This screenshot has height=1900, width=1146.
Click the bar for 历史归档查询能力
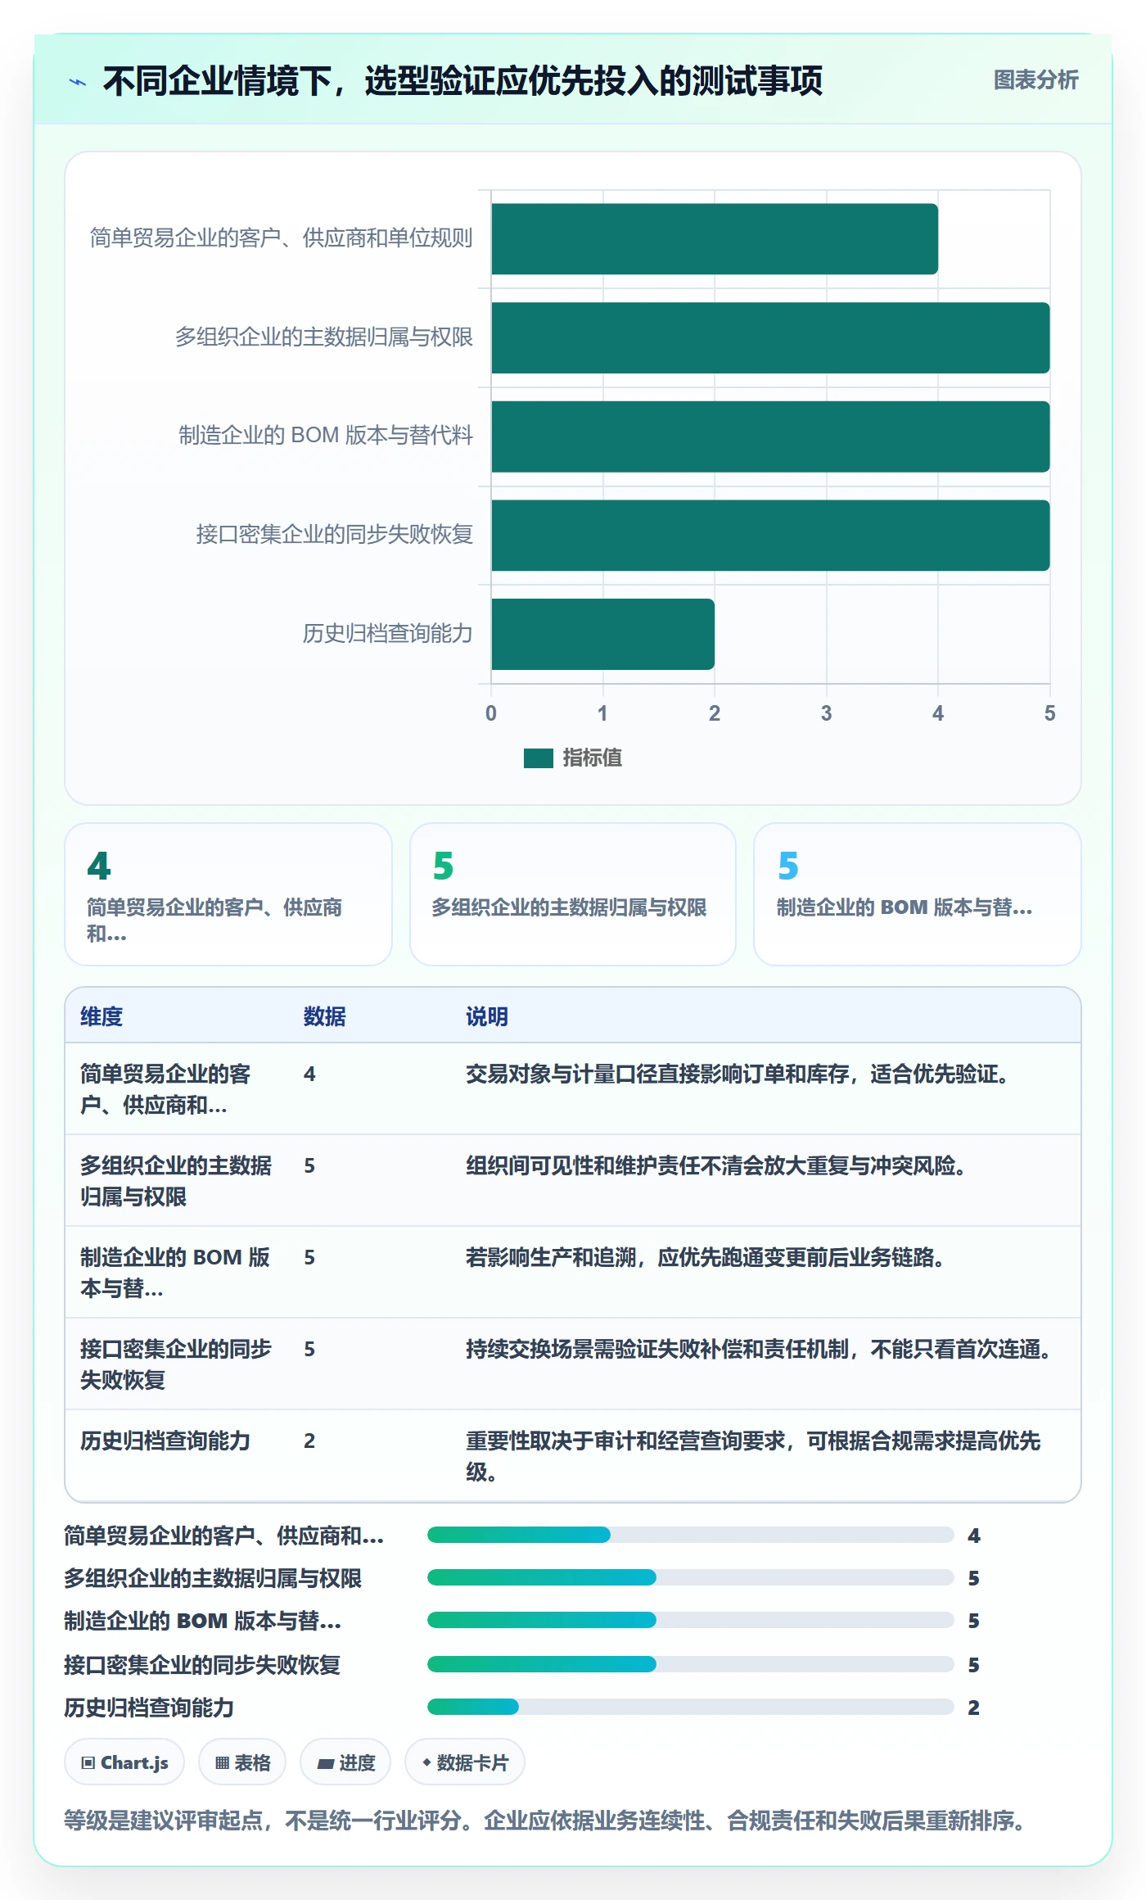pos(603,634)
